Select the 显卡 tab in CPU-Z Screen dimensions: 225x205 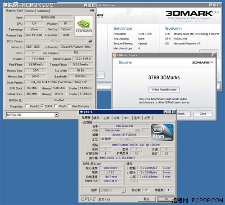(137, 118)
